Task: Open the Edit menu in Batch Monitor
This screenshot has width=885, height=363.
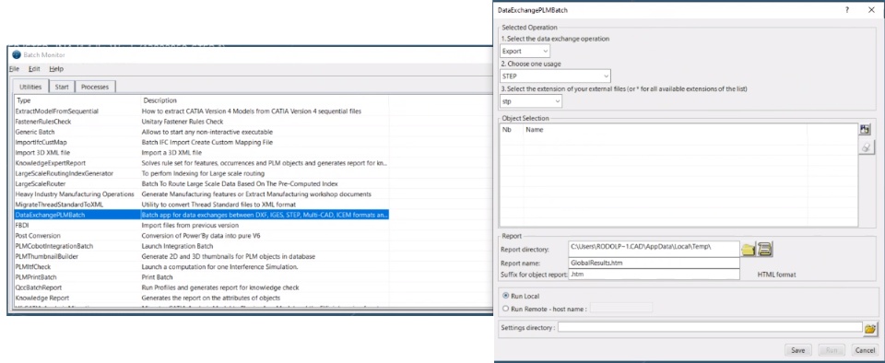Action: click(34, 69)
